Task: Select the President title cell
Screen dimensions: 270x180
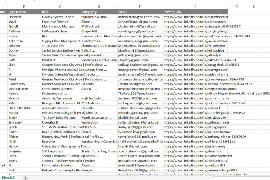Action: pyautogui.click(x=60, y=60)
